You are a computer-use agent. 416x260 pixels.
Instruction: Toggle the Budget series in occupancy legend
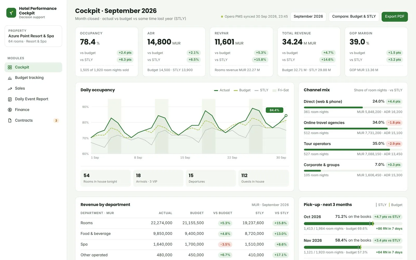coord(242,90)
